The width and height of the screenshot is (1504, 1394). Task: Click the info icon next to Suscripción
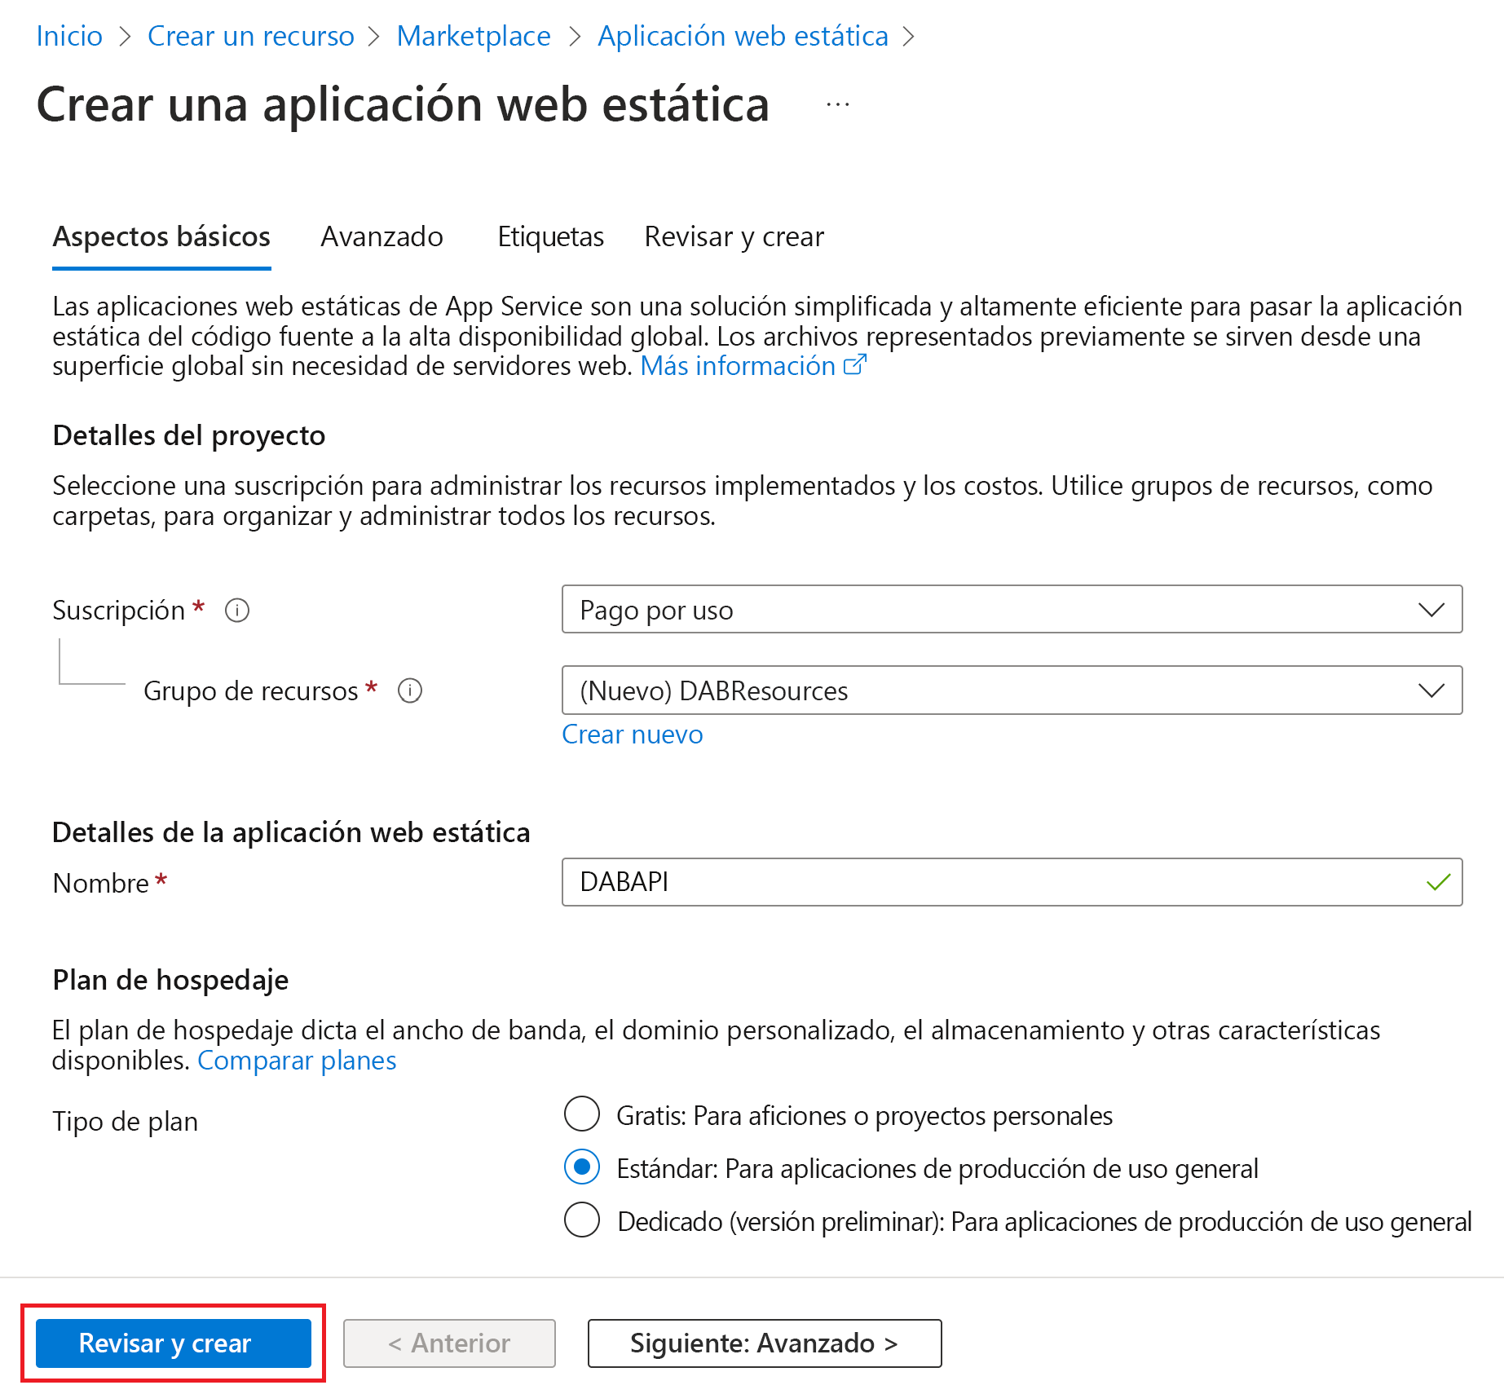(237, 610)
